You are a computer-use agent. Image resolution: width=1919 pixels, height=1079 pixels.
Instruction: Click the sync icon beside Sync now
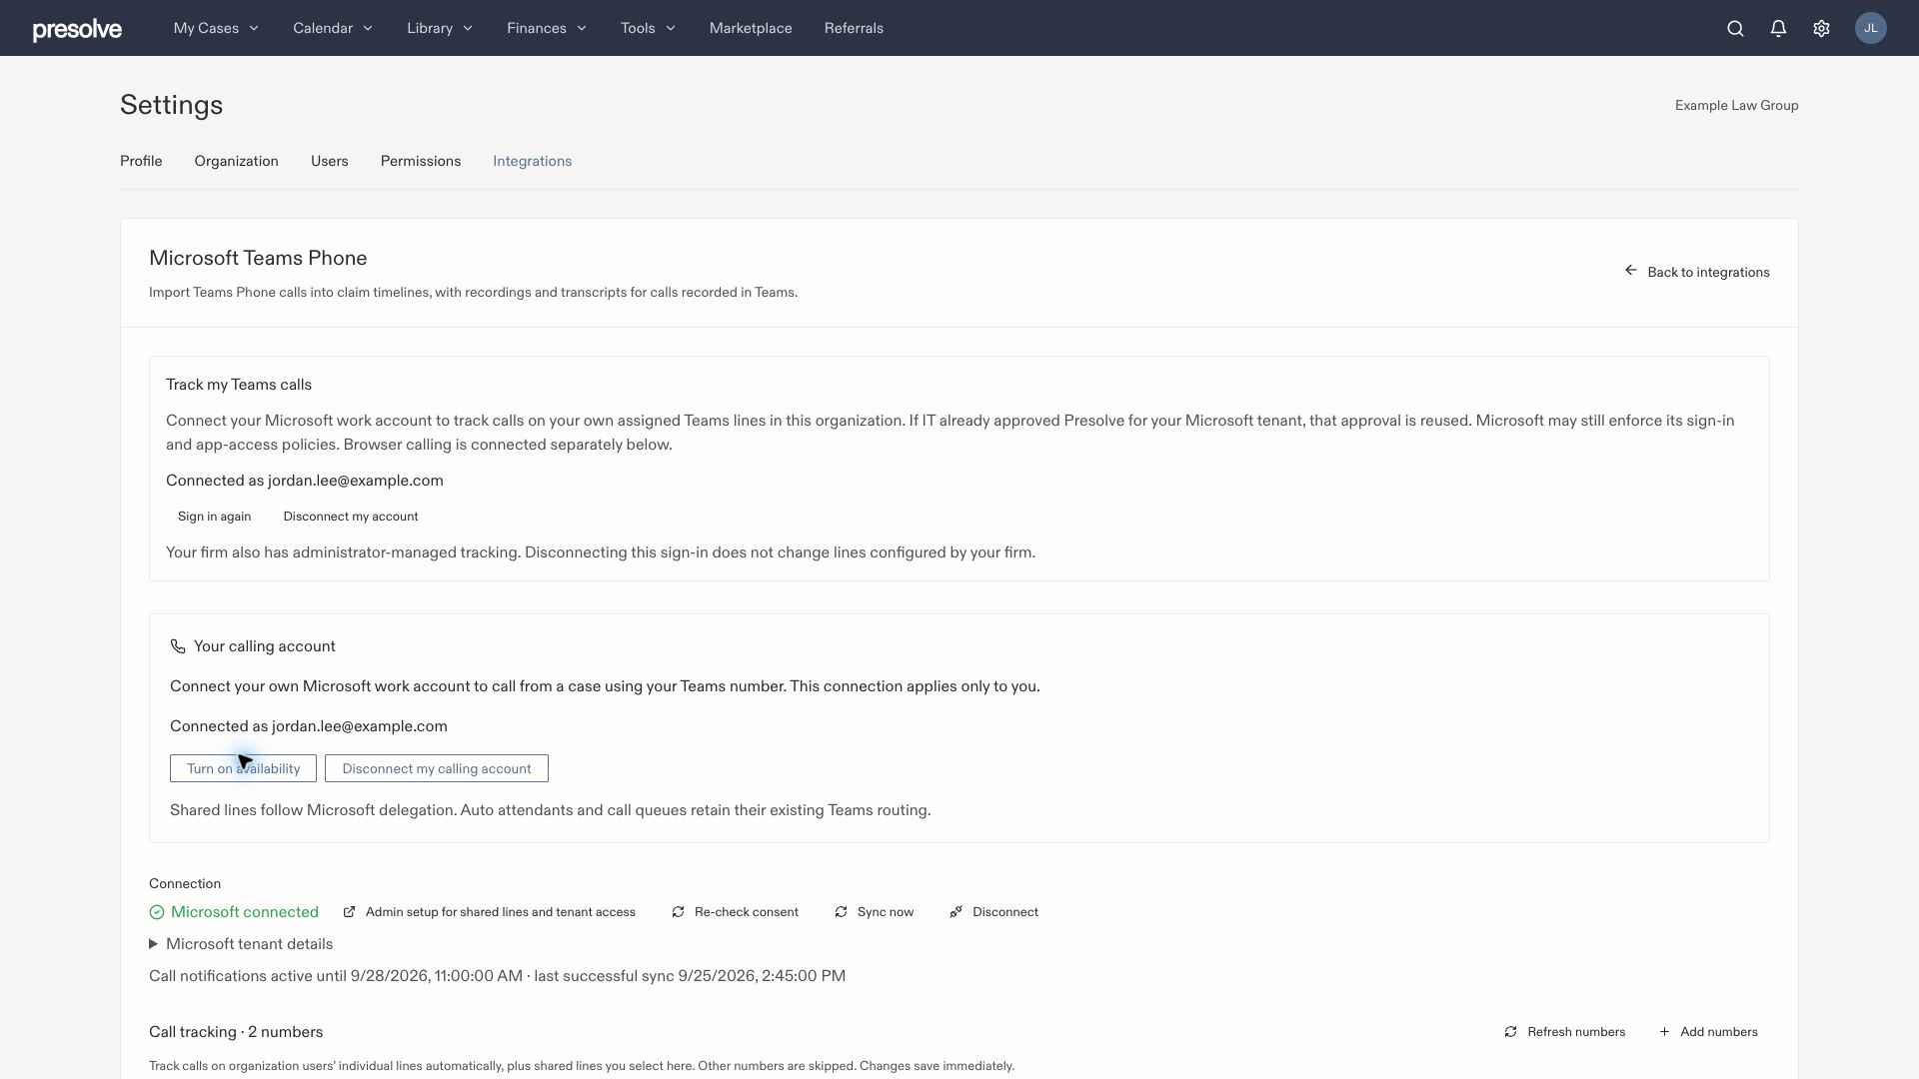tap(841, 912)
